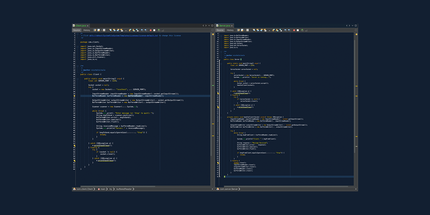
Task: Click bufferedReader in the breadcrumb bar
Action: (x=124, y=189)
